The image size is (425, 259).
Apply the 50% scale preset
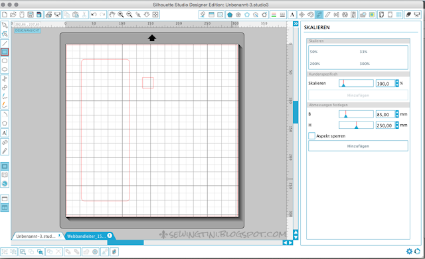pyautogui.click(x=313, y=52)
